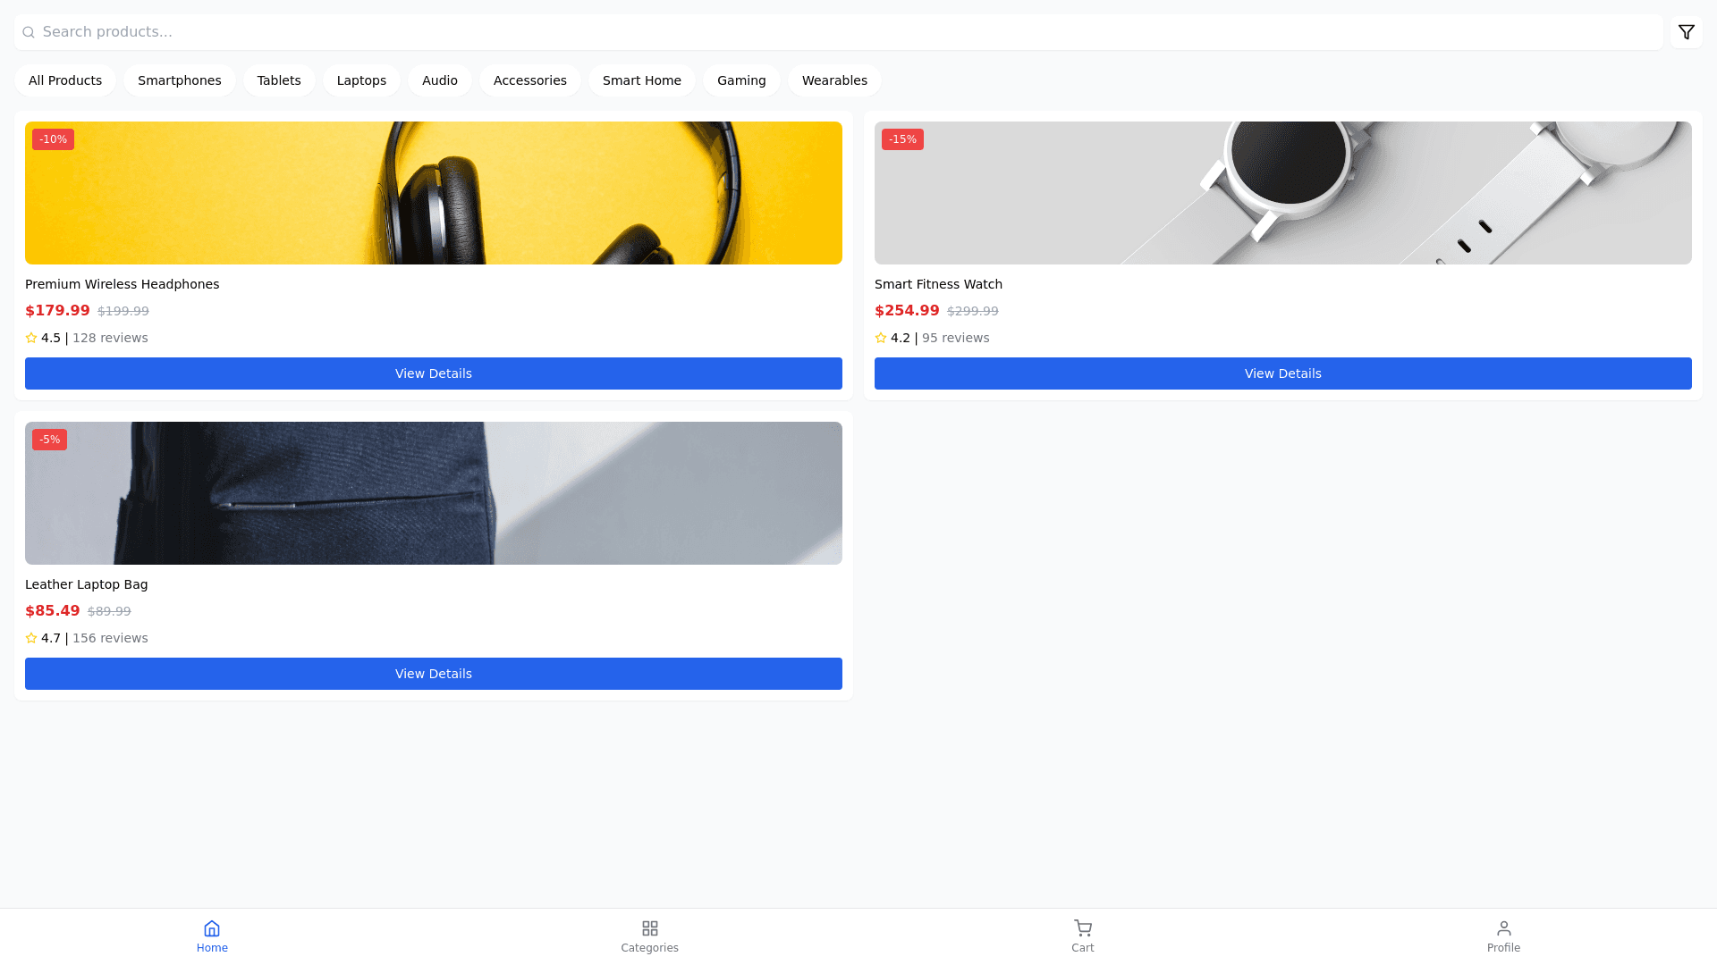The height and width of the screenshot is (965, 1717).
Task: Open the filter funnel icon
Action: (1686, 32)
